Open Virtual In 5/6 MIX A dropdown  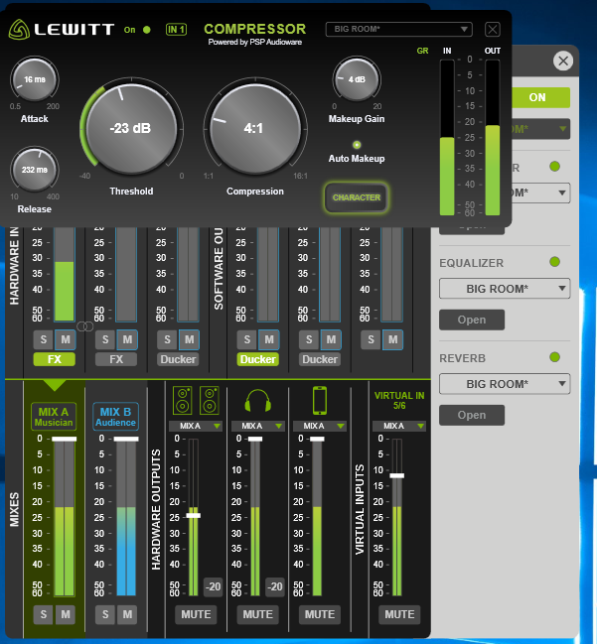click(399, 426)
